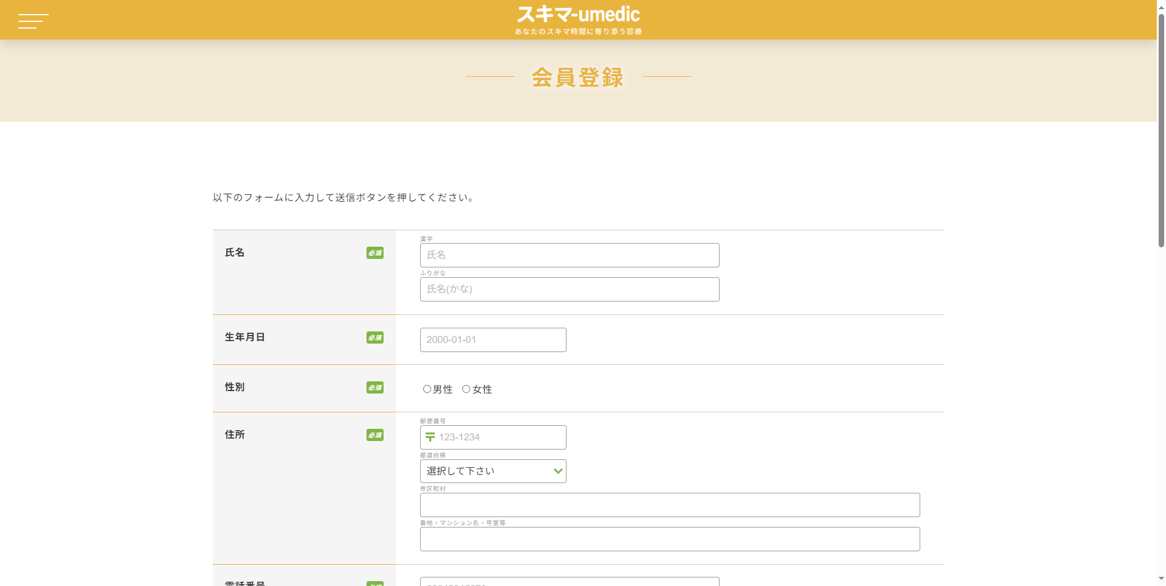Click the 氏名 kanji name field
1166x586 pixels.
(x=569, y=255)
